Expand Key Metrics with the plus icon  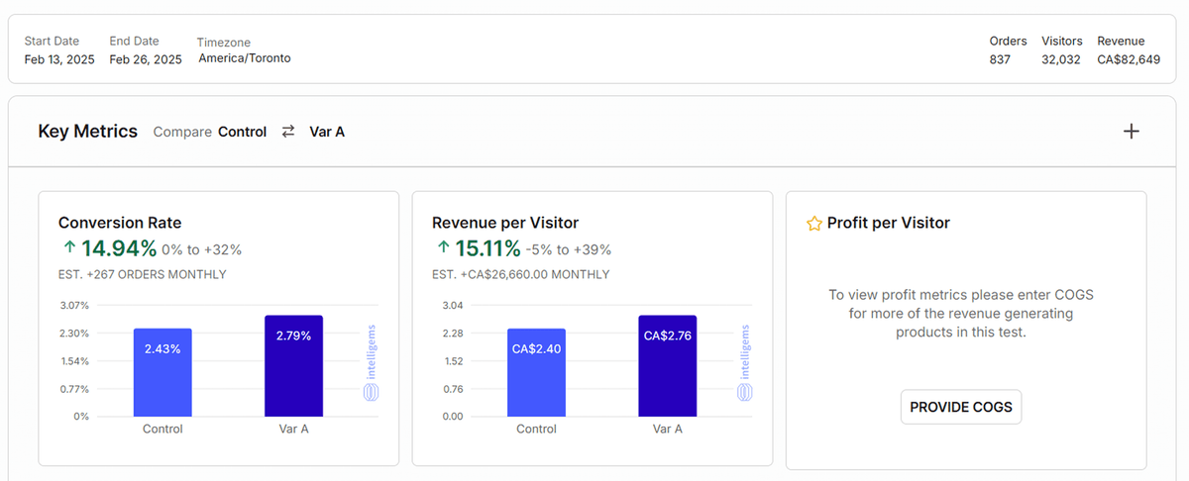pyautogui.click(x=1131, y=132)
